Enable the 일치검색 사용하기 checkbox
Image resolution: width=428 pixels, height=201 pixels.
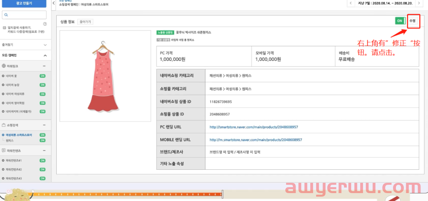tap(4, 28)
